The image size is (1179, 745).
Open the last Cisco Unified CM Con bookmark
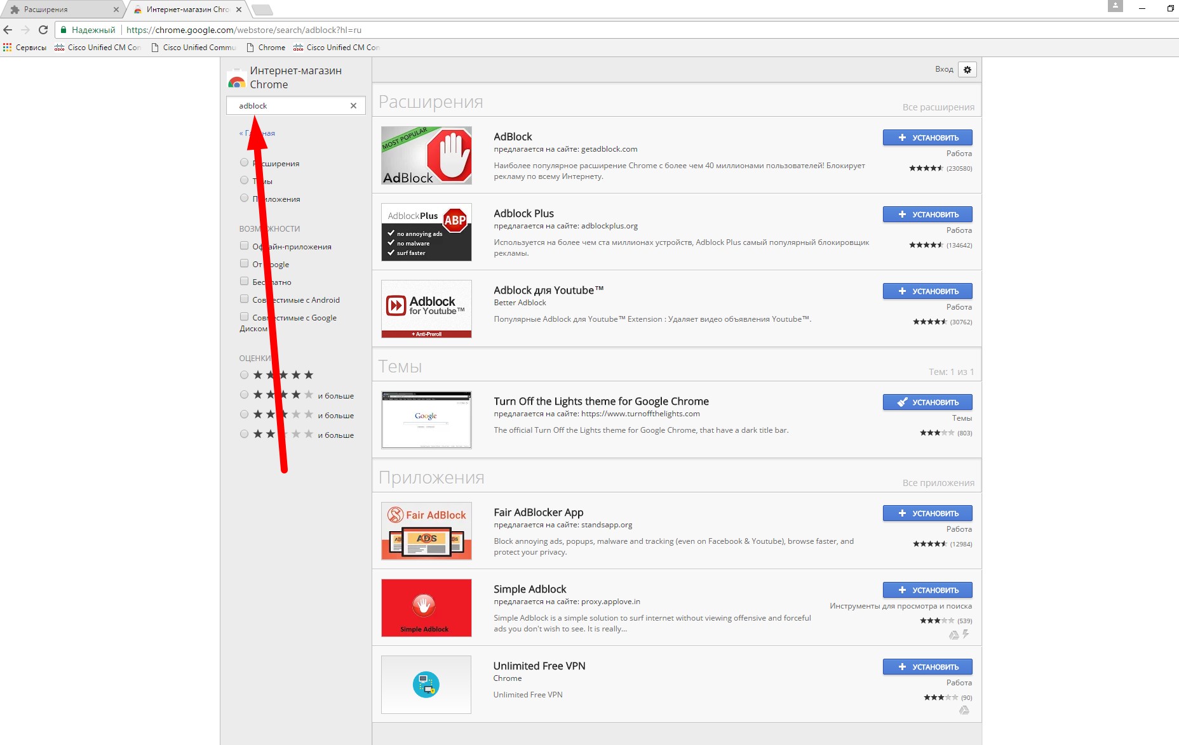[x=337, y=48]
